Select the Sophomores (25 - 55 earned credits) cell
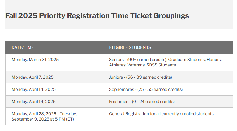The image size is (237, 131). (146, 89)
